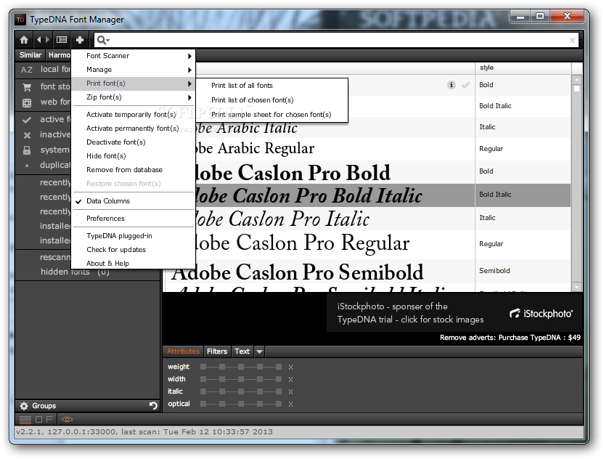The image size is (604, 459).
Task: Expand the Print font(s) submenu arrow
Action: click(x=189, y=84)
